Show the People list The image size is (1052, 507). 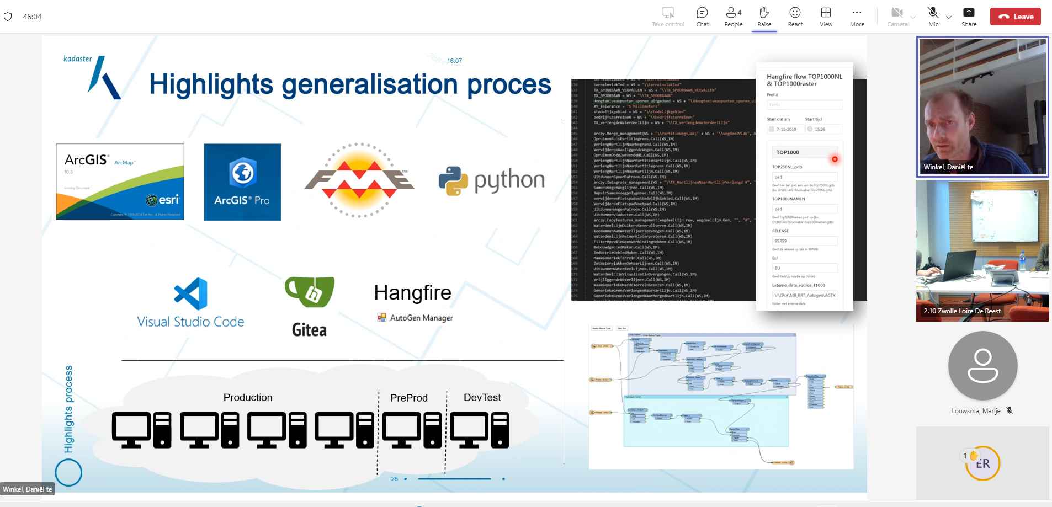[733, 17]
